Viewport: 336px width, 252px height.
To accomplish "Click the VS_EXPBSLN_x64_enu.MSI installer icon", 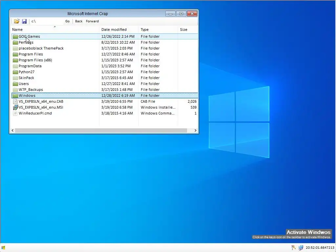I will 15,107.
